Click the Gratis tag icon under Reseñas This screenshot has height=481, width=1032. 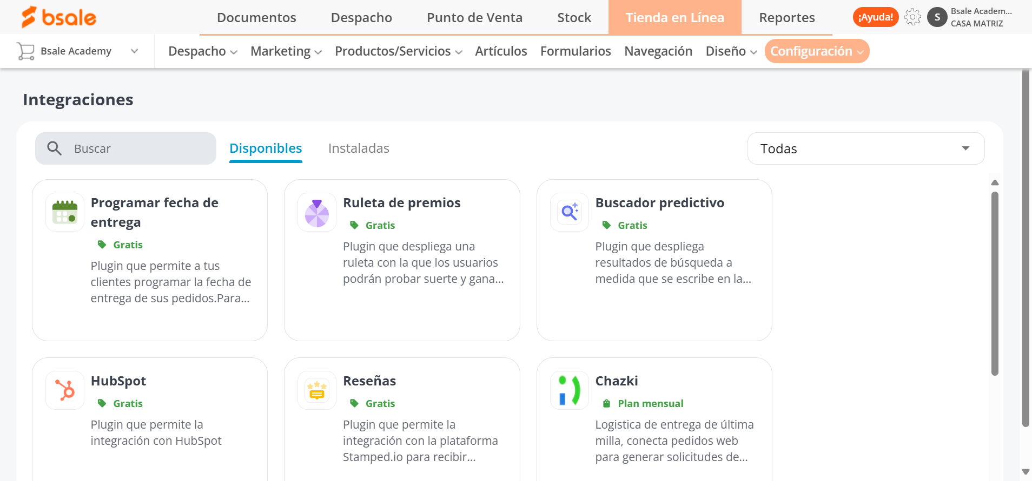354,403
